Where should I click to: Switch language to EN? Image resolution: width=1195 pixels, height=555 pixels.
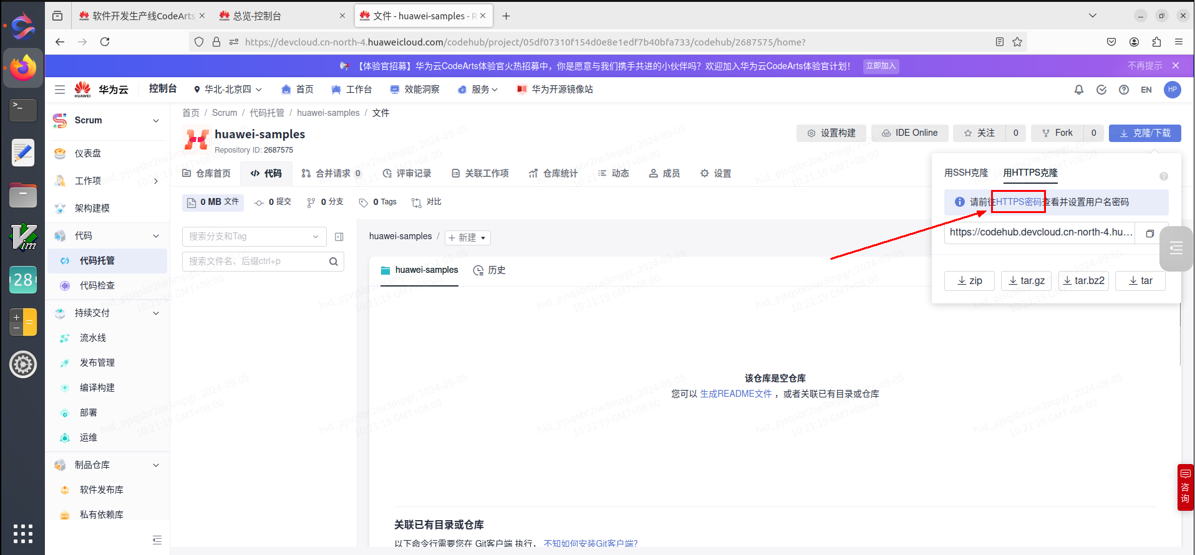(x=1146, y=90)
